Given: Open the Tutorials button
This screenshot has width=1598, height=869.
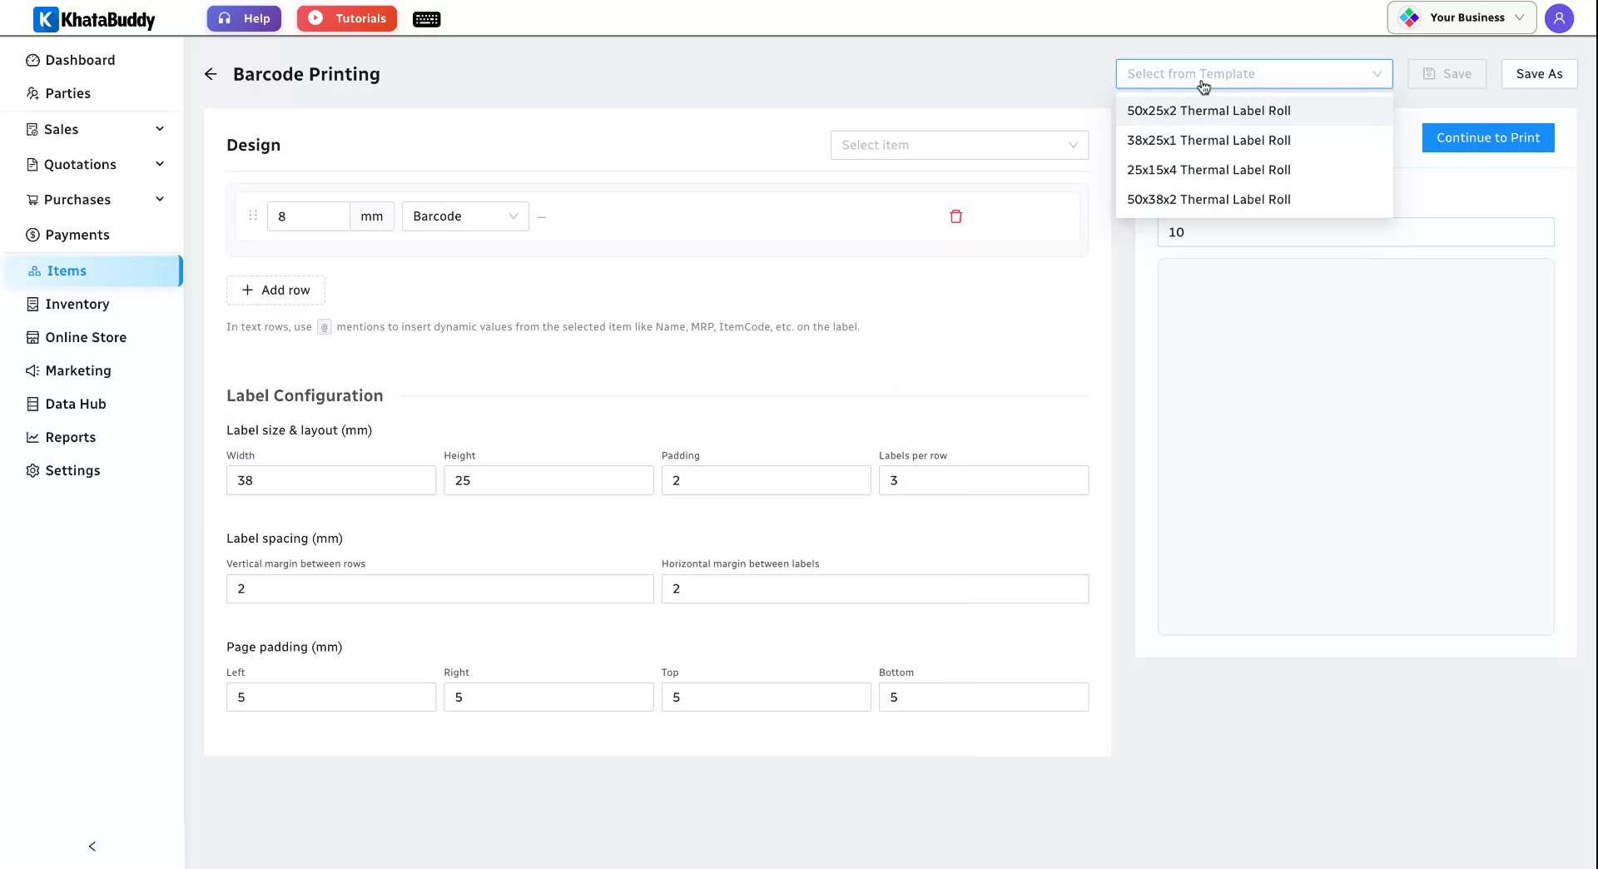Looking at the screenshot, I should click(x=347, y=18).
